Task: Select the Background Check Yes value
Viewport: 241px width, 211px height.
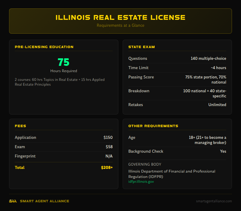Action: coord(223,151)
